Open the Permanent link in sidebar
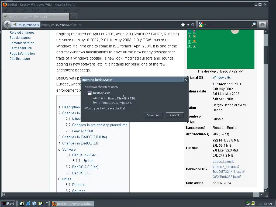Viewport: 276px width, 207px height. click(x=20, y=48)
